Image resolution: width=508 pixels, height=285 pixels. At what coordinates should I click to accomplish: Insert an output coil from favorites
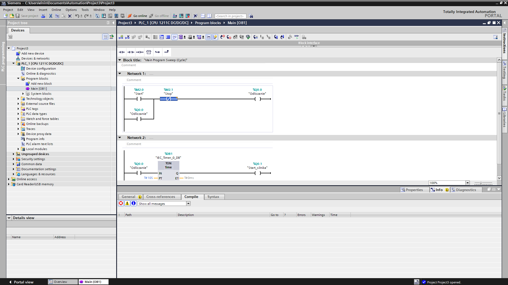point(140,52)
